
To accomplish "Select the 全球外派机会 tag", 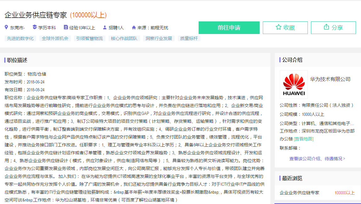I will pyautogui.click(x=55, y=38).
